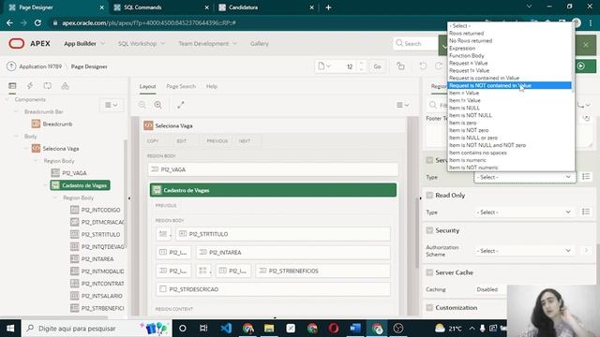600x337 pixels.
Task: Open Task View on the taskbar
Action: pyautogui.click(x=203, y=329)
